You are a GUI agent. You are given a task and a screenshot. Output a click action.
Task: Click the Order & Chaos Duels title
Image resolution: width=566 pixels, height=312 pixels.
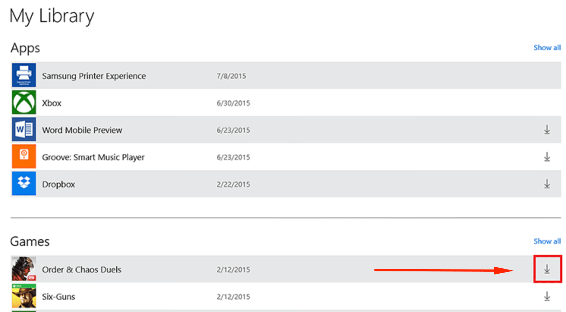[x=82, y=269]
